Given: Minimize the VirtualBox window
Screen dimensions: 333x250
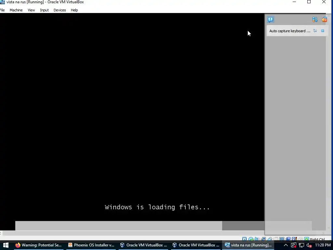Looking at the screenshot, I should tap(294, 2).
